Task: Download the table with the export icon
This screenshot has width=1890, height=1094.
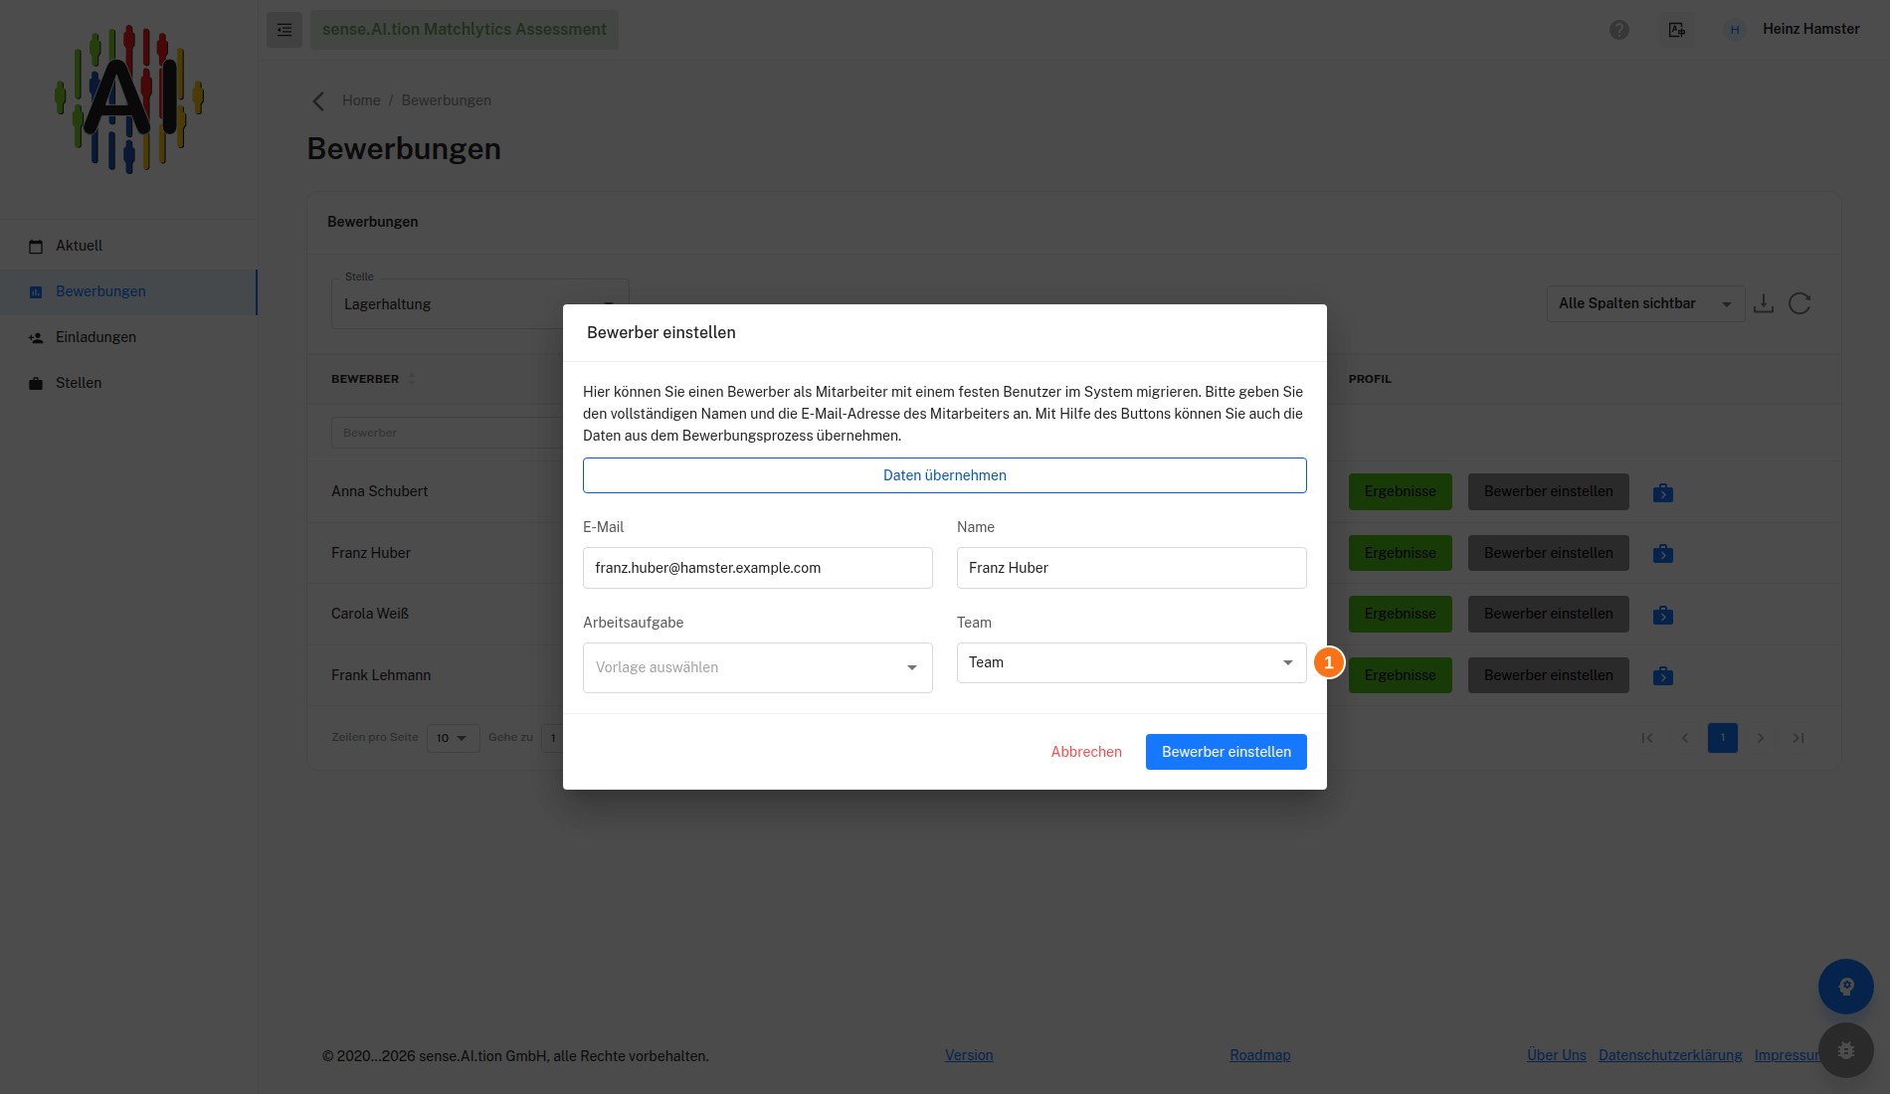Action: coord(1764,303)
